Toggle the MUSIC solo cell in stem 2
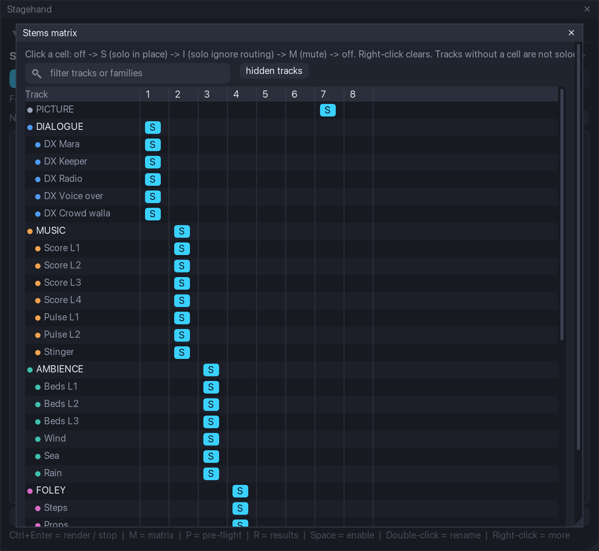599x551 pixels. coord(182,231)
